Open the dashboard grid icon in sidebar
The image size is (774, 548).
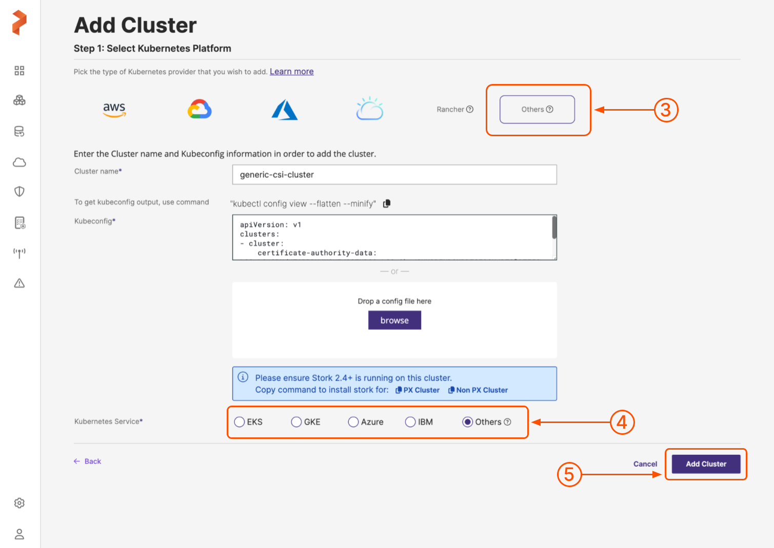19,71
